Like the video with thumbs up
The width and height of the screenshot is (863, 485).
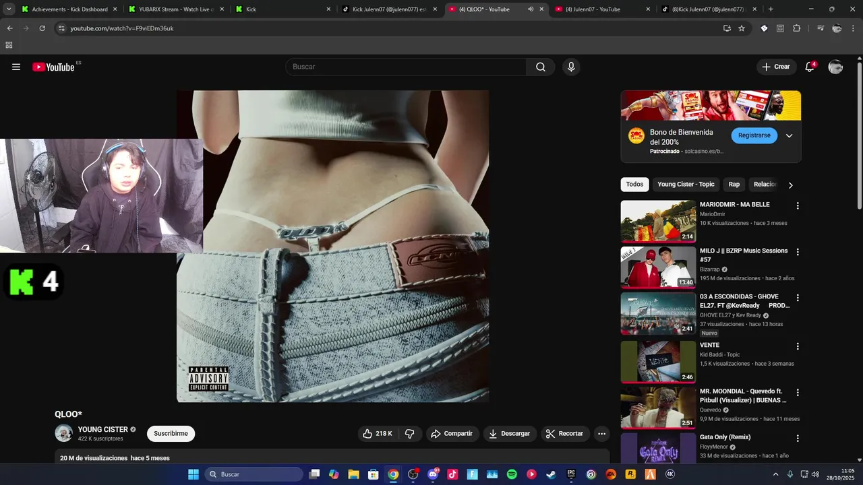pyautogui.click(x=378, y=434)
